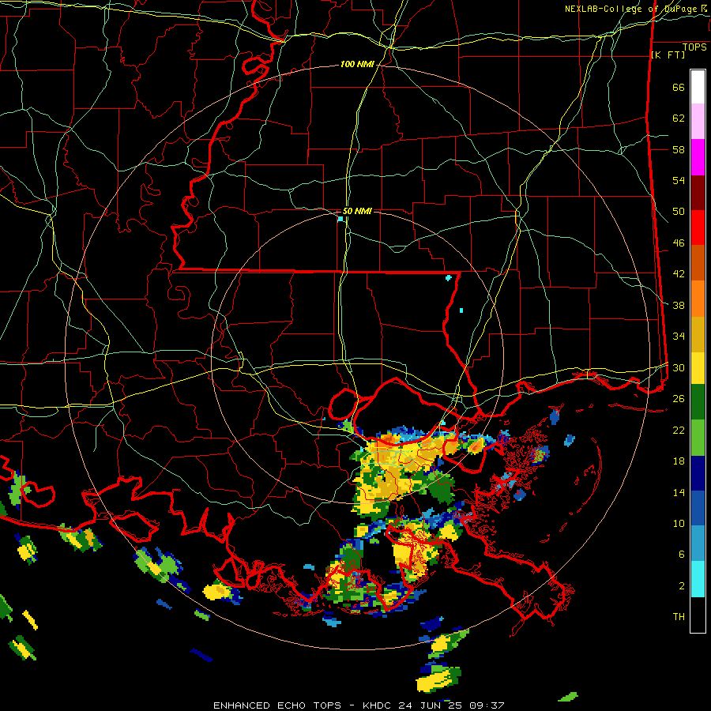Click the medium blue 10-14 kft legend swatch
The image size is (711, 711).
[698, 508]
